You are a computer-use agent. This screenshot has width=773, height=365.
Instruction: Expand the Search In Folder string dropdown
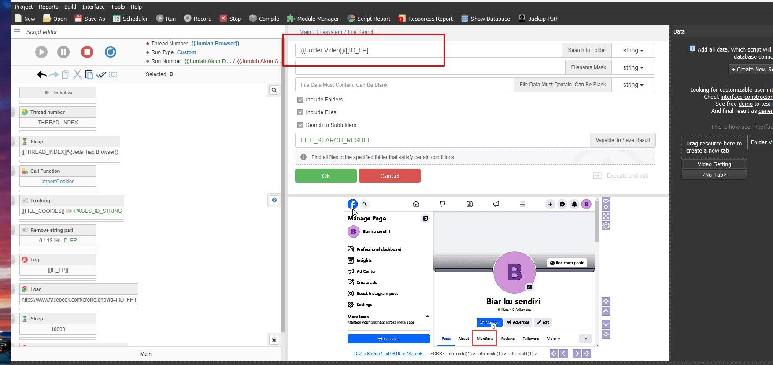coord(633,50)
